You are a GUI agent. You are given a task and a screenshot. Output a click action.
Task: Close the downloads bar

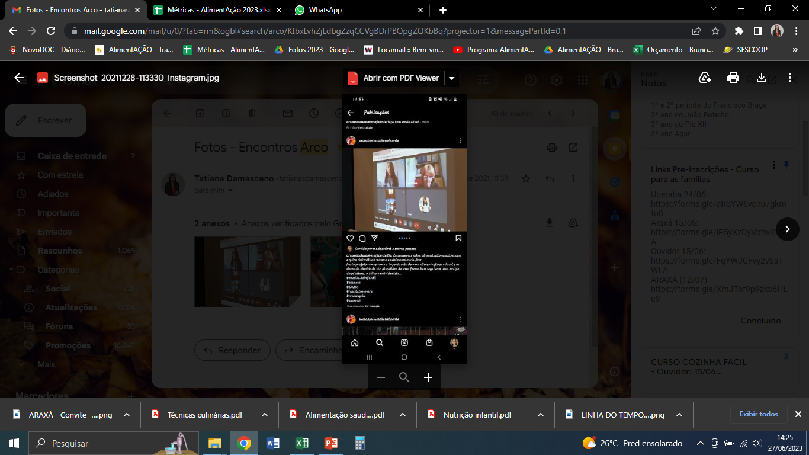(x=798, y=414)
